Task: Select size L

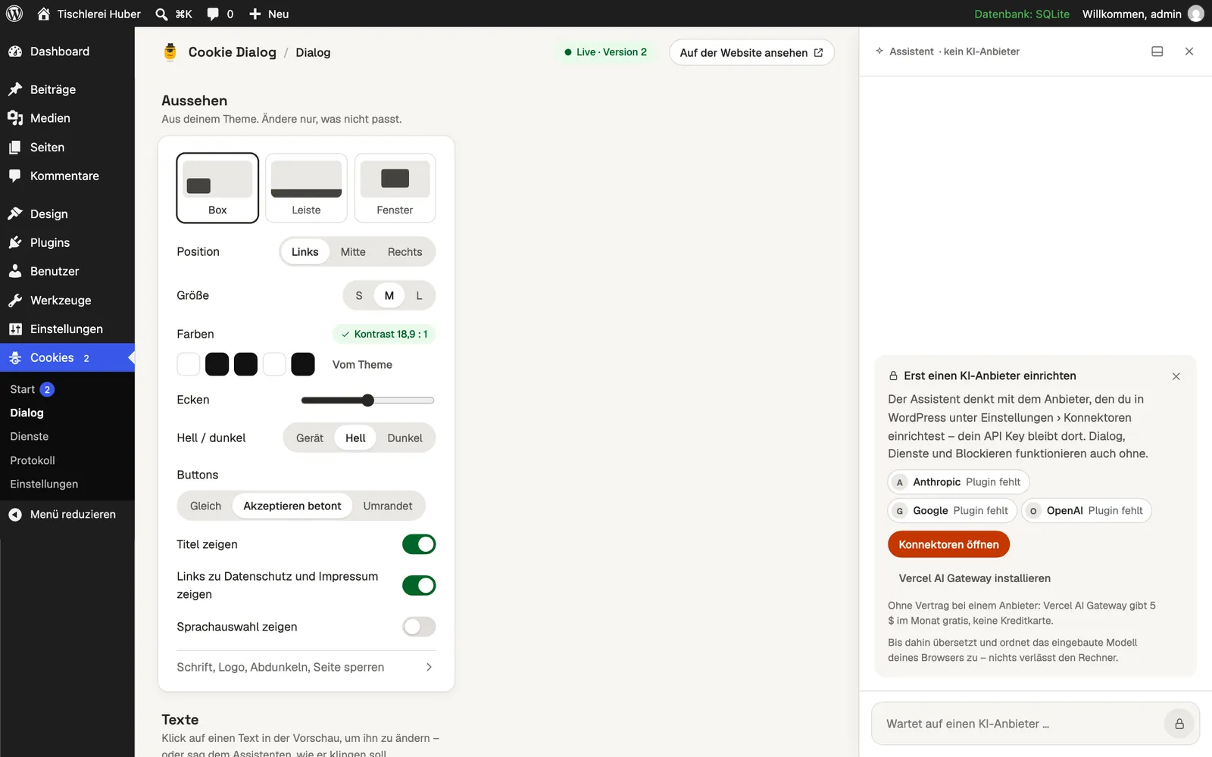Action: click(419, 296)
